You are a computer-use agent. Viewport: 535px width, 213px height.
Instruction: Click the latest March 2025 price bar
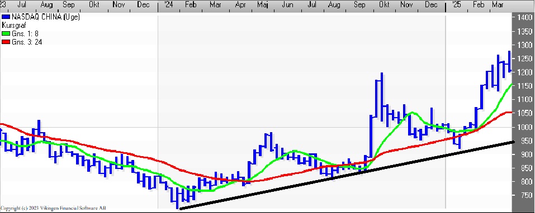[x=509, y=61]
